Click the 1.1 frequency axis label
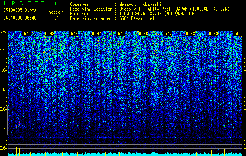The image size is (246, 156). click(x=3, y=51)
